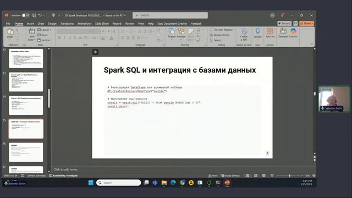
Task: Click the PowerPoint Search box
Action: point(170,15)
